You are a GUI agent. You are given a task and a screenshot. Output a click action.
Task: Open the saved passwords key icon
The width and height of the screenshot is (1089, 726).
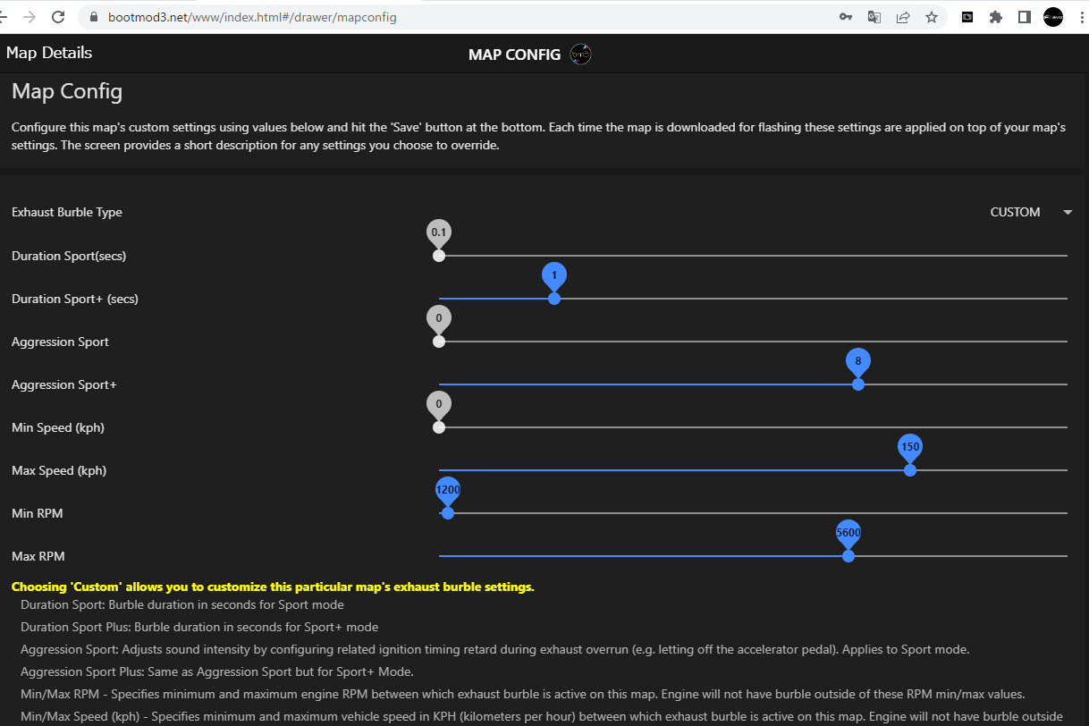click(845, 17)
